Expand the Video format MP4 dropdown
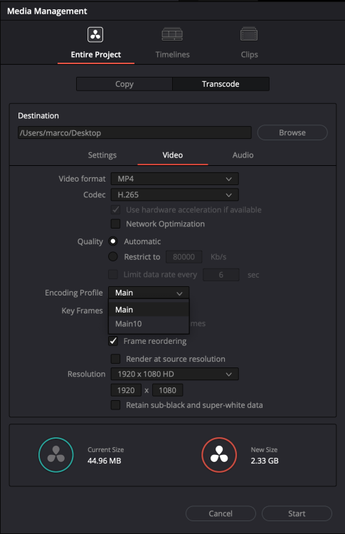Image resolution: width=345 pixels, height=534 pixels. pyautogui.click(x=174, y=179)
